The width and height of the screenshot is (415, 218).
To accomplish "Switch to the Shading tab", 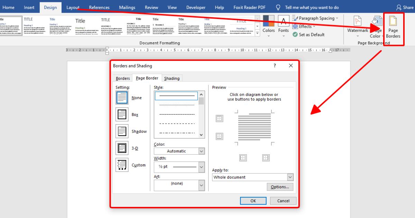I will [172, 79].
